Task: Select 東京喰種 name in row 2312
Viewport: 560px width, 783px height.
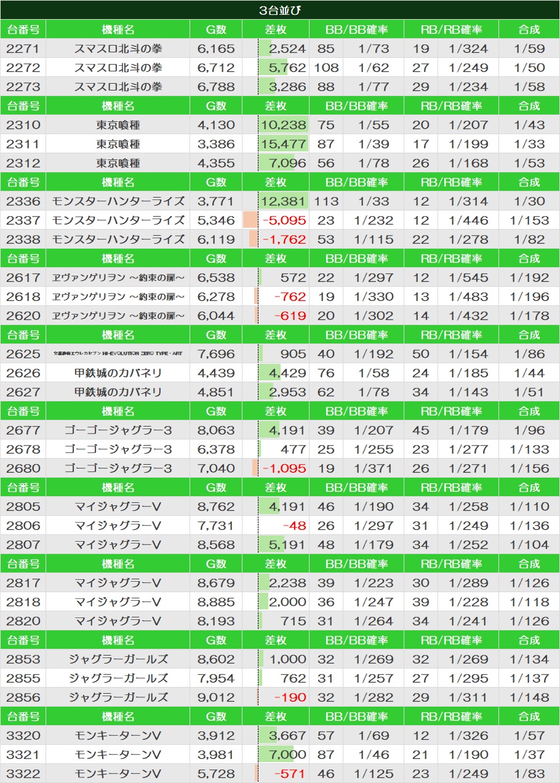Action: pos(118,163)
